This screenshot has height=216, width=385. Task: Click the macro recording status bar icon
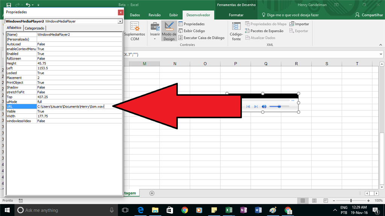[x=21, y=201]
